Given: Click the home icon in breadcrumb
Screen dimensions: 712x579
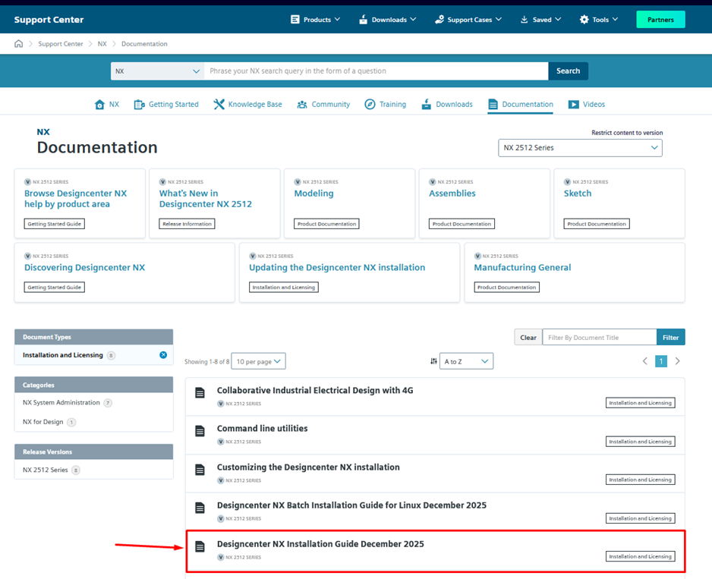Looking at the screenshot, I should 19,44.
